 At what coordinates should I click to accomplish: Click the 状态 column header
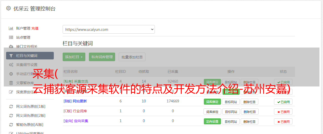pyautogui.click(x=283, y=72)
